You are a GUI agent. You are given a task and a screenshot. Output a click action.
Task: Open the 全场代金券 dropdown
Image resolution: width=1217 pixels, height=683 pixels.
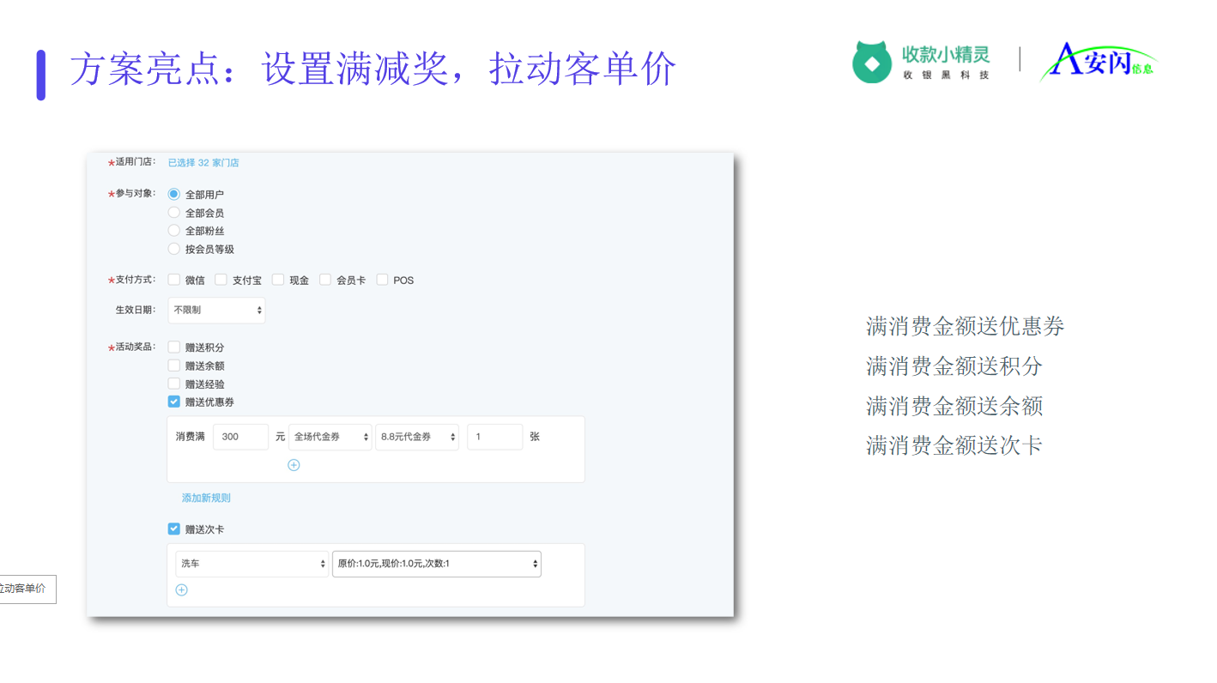[x=330, y=437]
